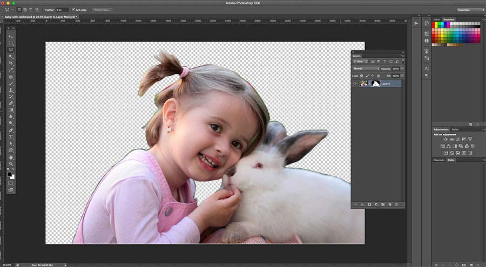
Task: Select the Type tool
Action: [11, 137]
